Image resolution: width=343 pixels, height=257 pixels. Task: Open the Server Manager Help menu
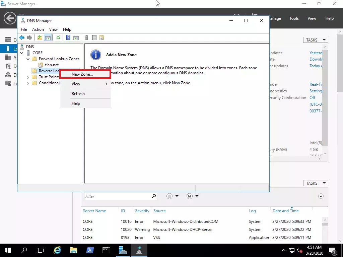tap(330, 18)
